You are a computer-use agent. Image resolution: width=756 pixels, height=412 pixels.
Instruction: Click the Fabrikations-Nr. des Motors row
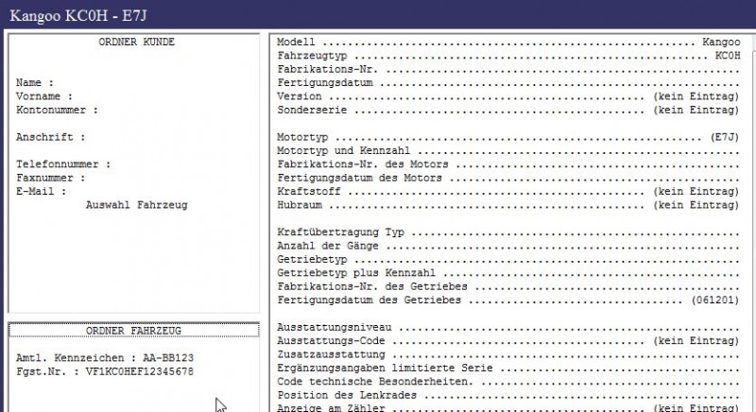click(x=508, y=163)
